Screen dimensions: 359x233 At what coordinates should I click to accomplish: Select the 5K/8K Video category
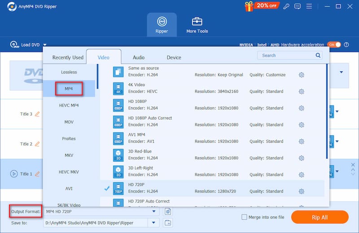69,205
